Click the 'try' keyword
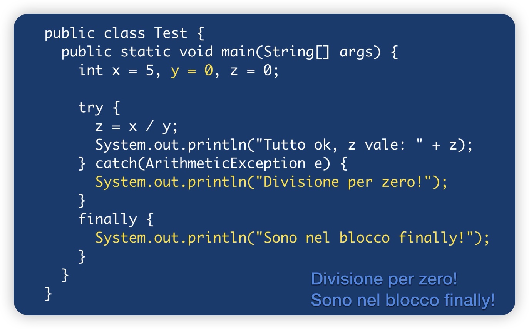The width and height of the screenshot is (529, 329). point(91,108)
